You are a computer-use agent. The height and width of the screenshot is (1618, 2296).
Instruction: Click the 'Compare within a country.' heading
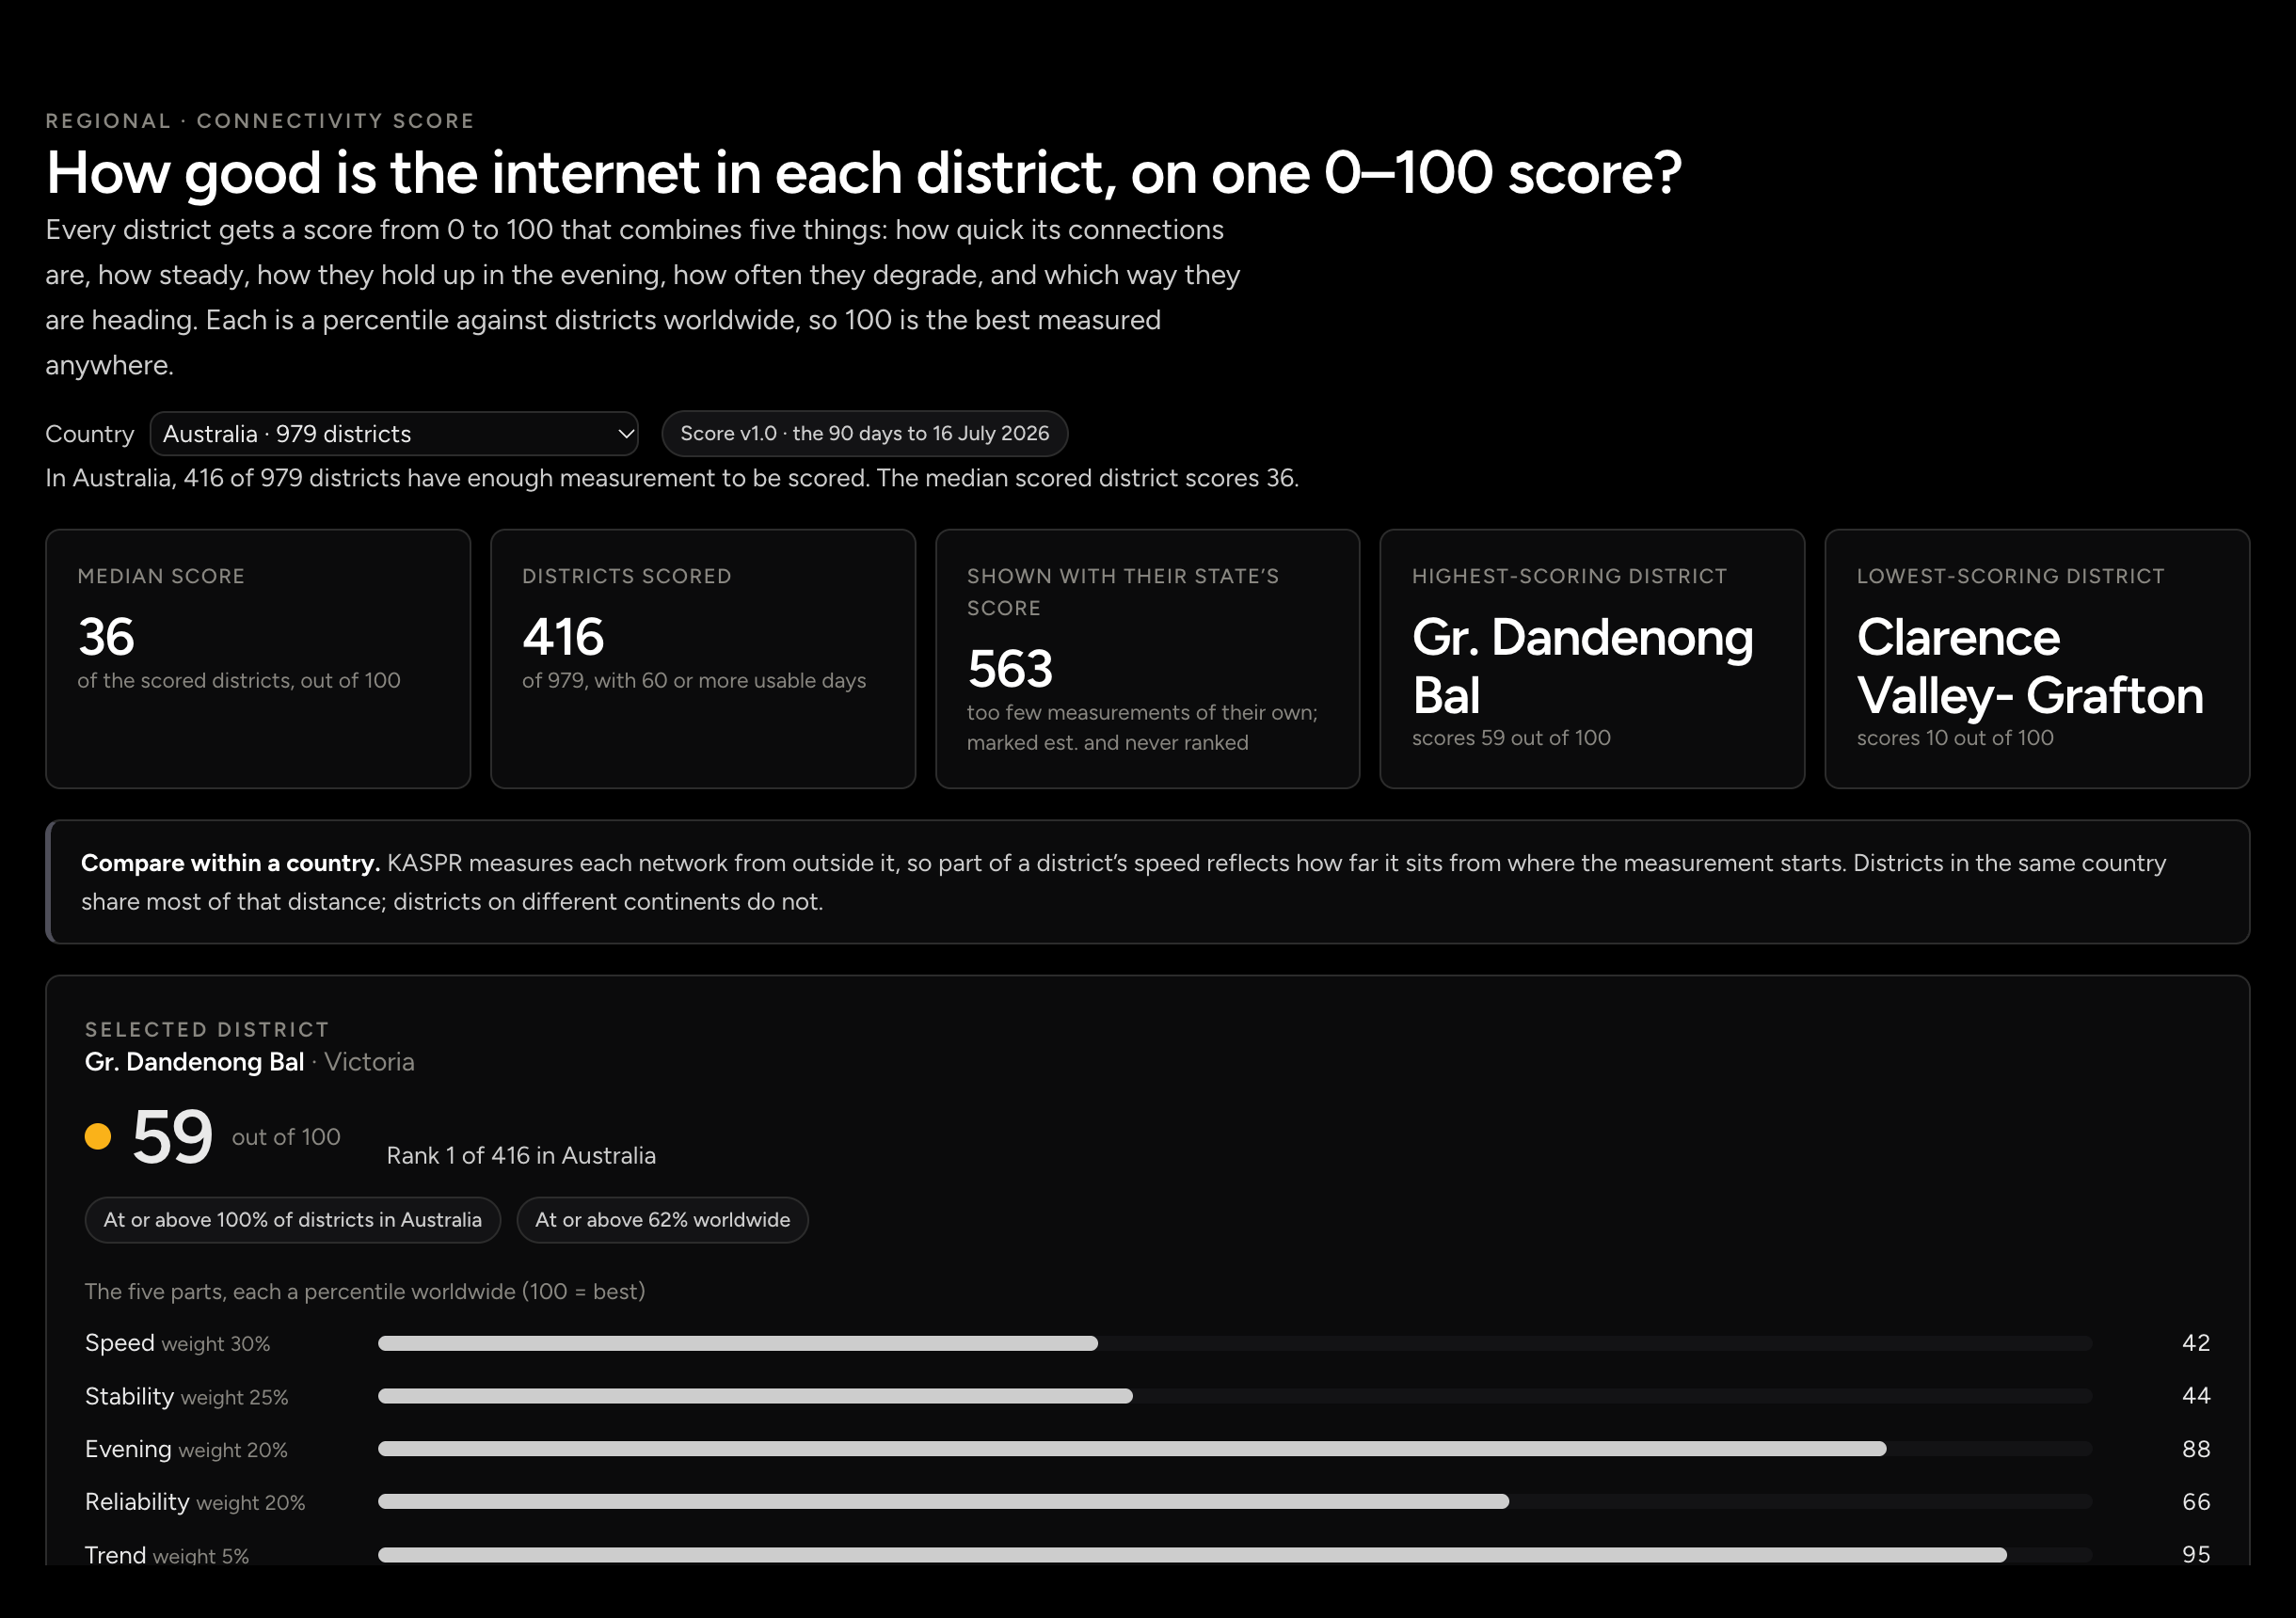(x=230, y=863)
